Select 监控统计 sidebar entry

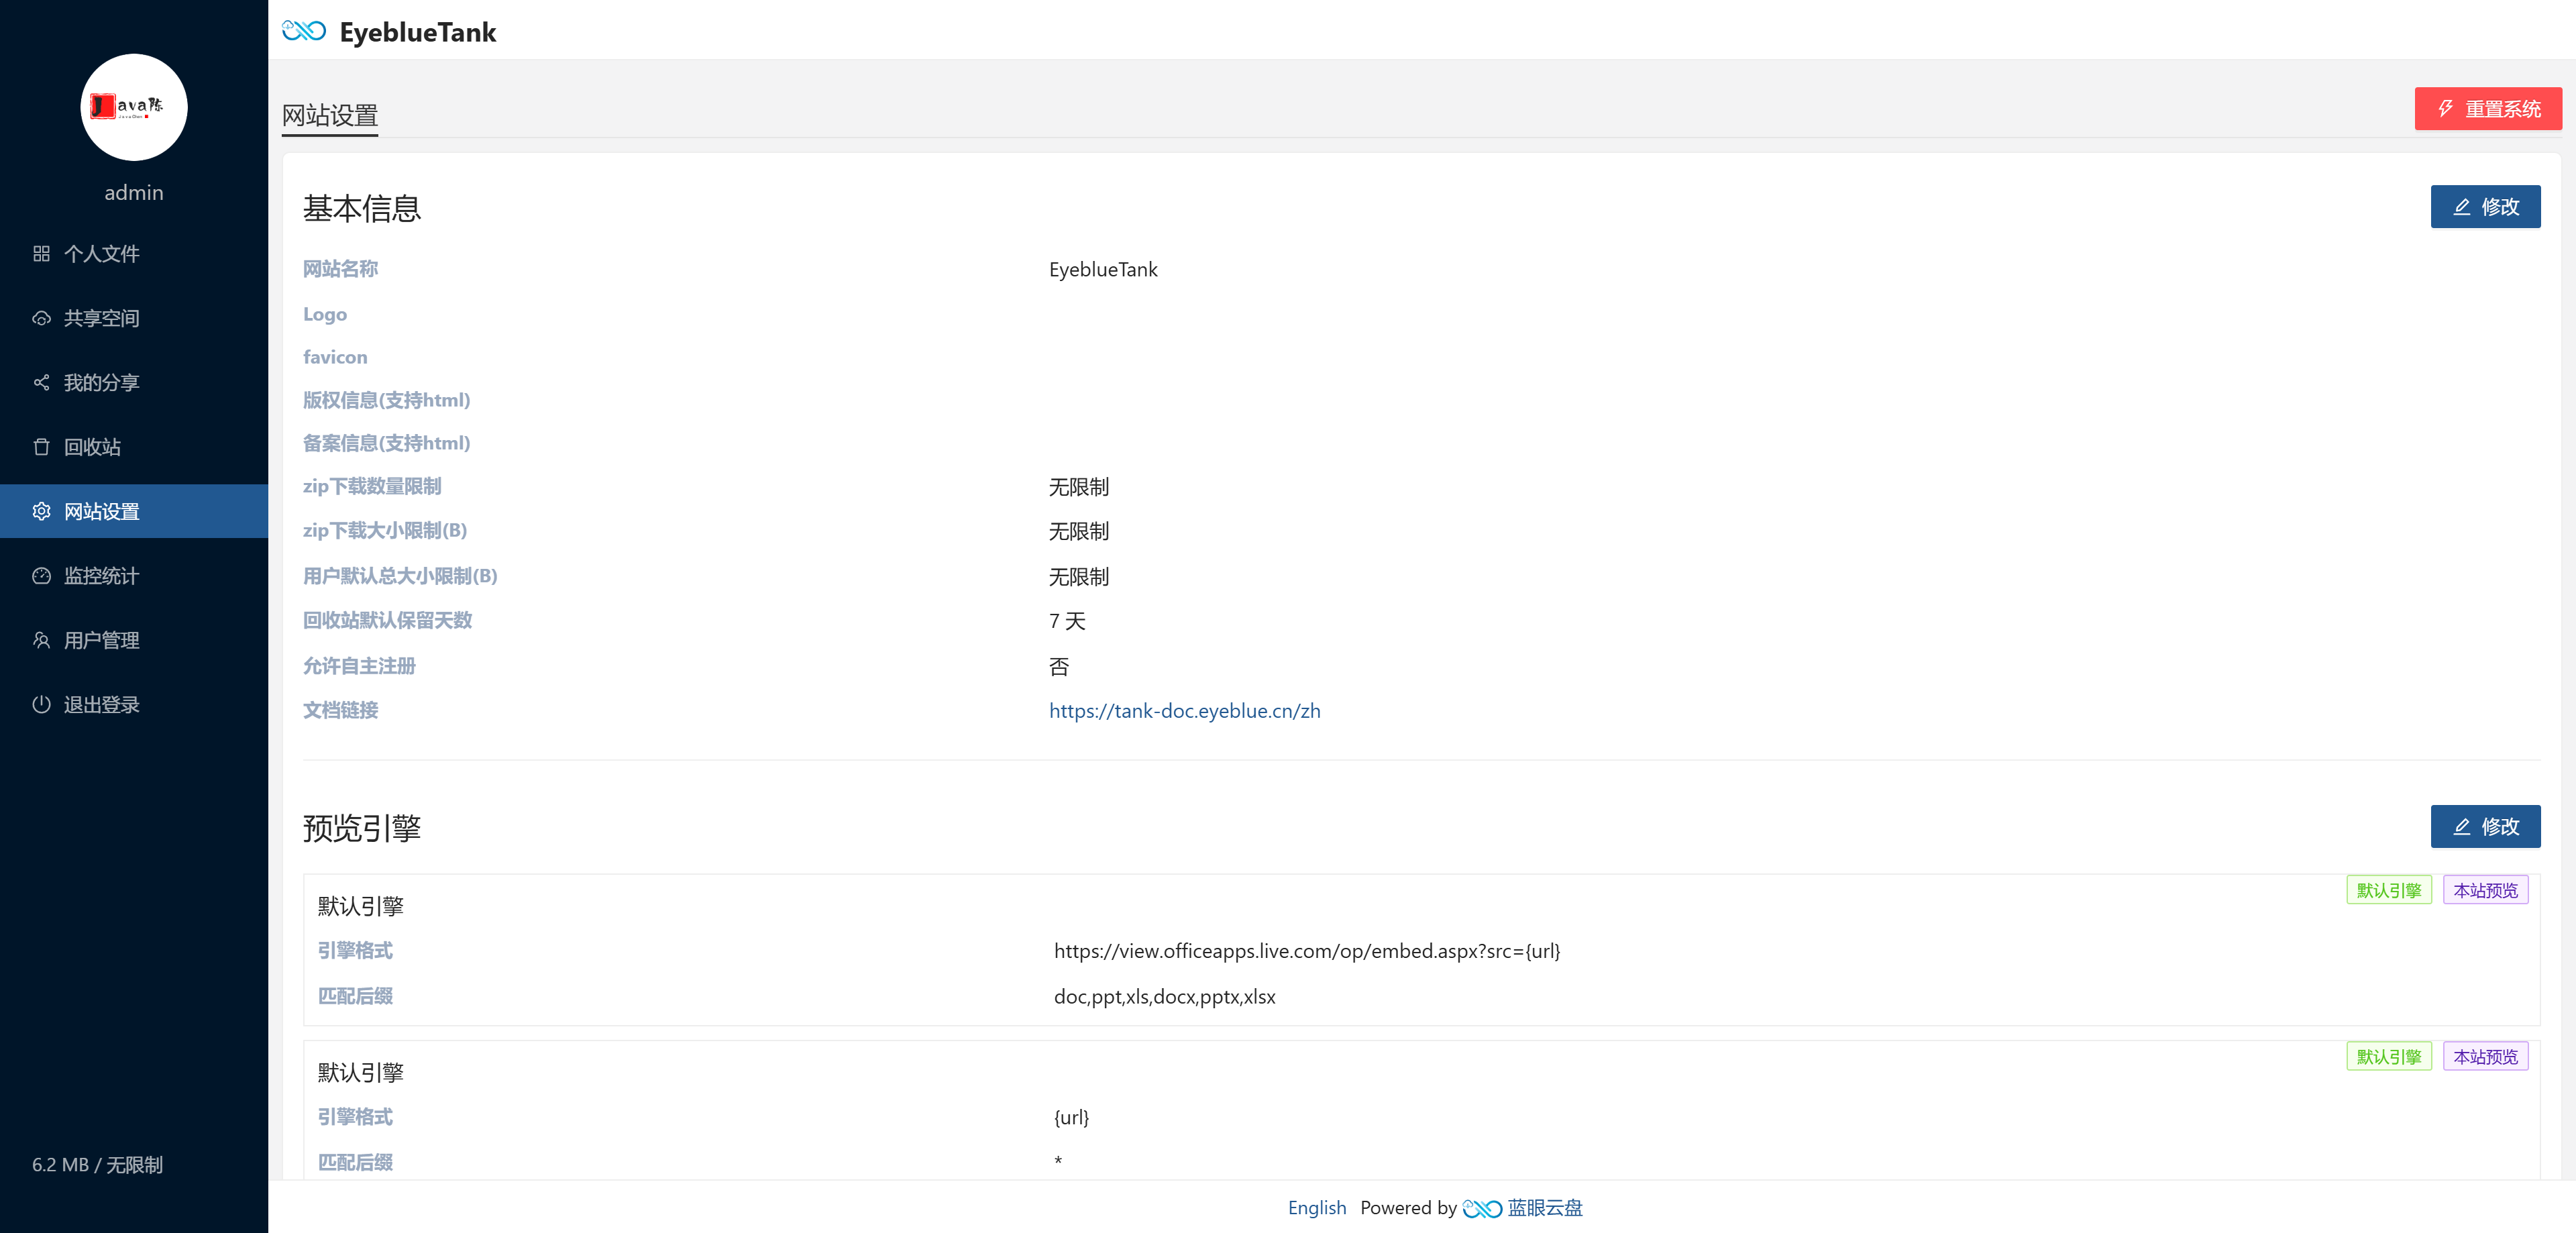(101, 576)
